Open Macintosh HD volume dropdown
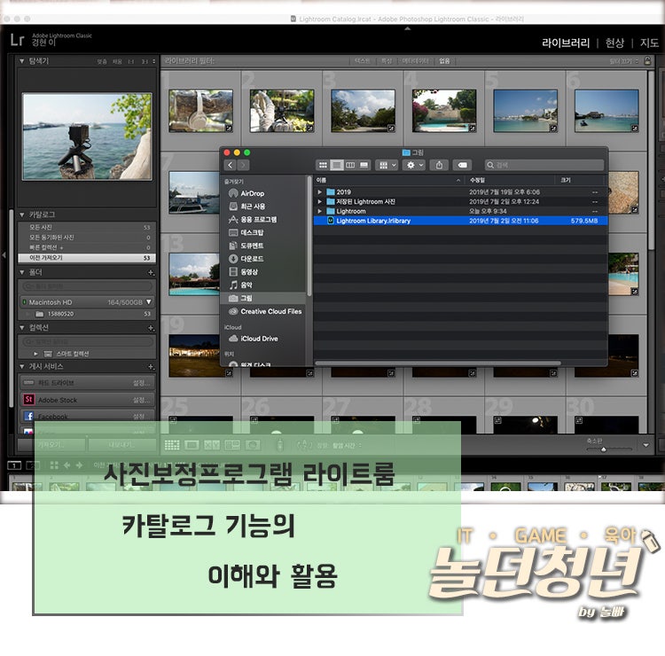This screenshot has height=656, width=665. click(148, 302)
